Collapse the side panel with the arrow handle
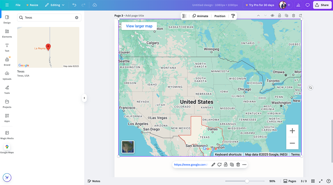This screenshot has width=333, height=185. (84, 98)
